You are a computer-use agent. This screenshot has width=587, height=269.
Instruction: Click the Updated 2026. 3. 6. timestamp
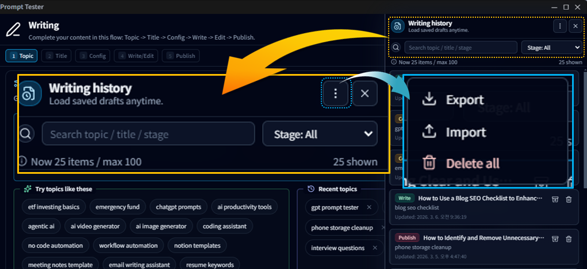pyautogui.click(x=432, y=217)
